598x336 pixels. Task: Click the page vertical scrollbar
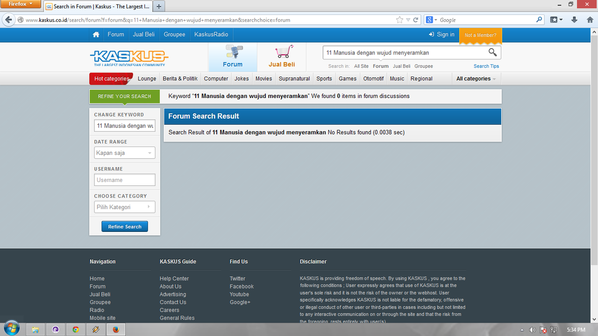point(594,149)
